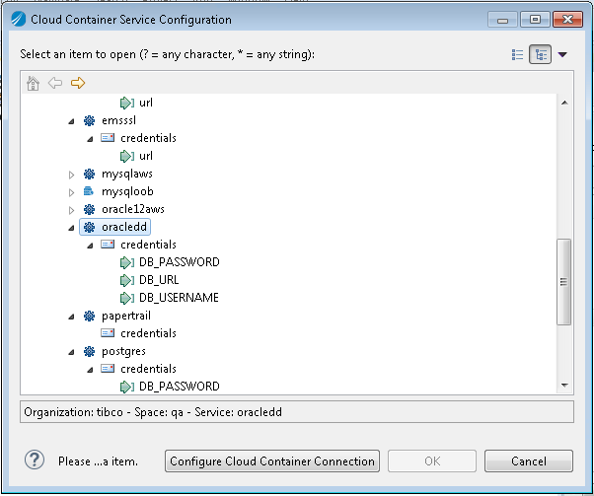Click the vertical scrollbar thumb
Image resolution: width=594 pixels, height=496 pixels.
tap(563, 282)
